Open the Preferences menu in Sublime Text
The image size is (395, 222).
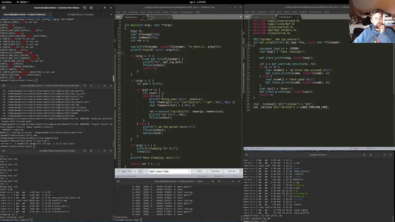[186, 12]
